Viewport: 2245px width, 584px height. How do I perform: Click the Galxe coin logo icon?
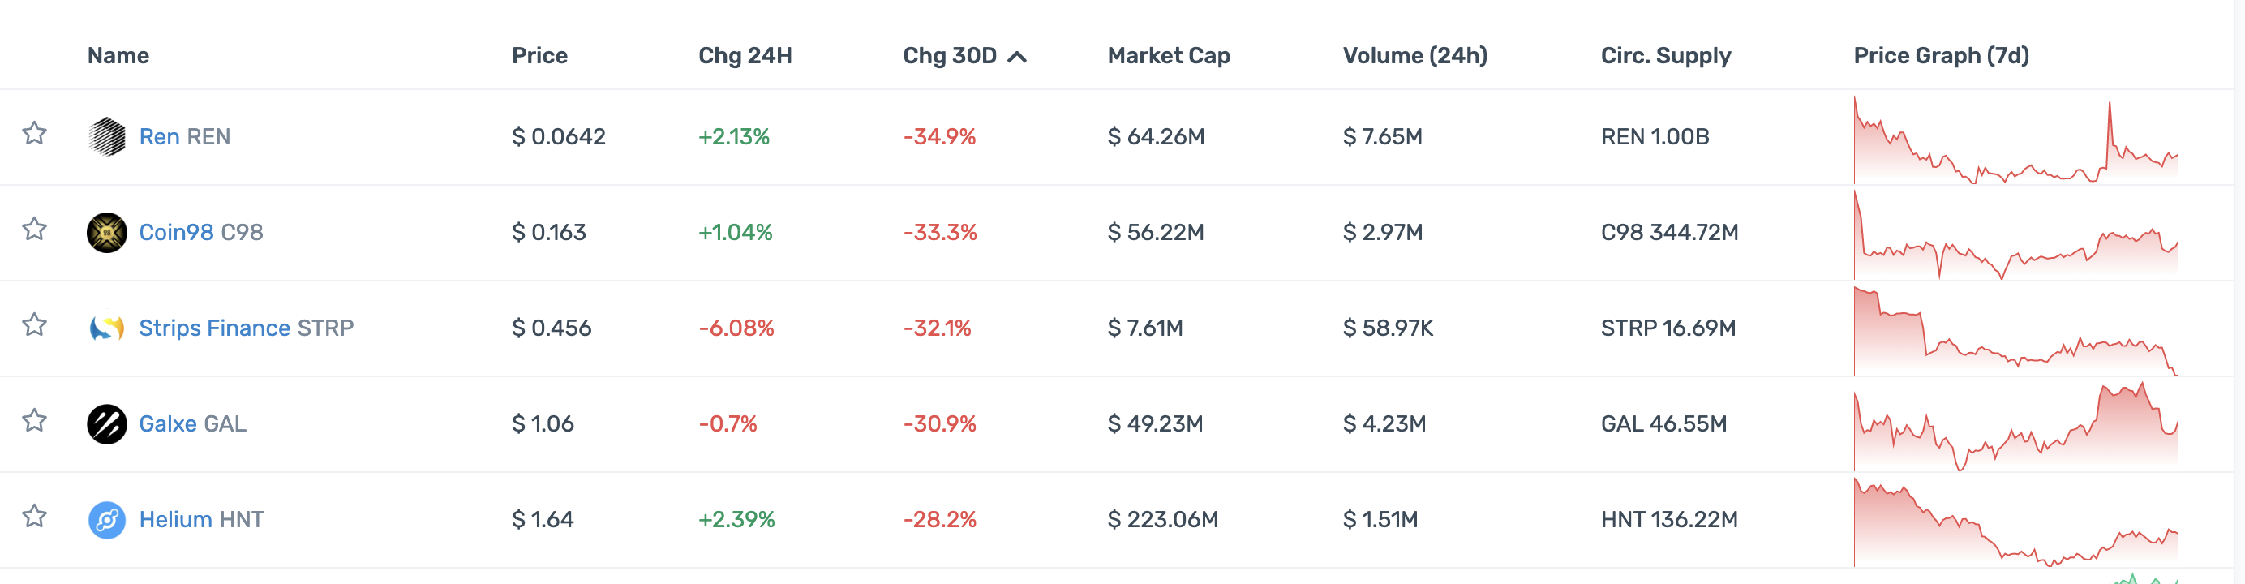pyautogui.click(x=106, y=424)
